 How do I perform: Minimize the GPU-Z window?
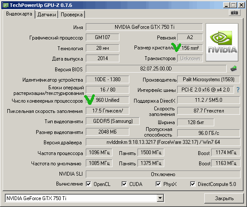pos(226,5)
